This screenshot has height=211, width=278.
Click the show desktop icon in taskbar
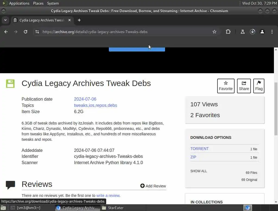[x=3, y=208]
